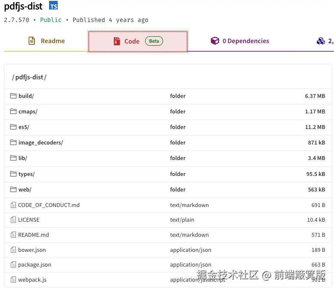
Task: Click the LICENSE file icon
Action: [x=13, y=220]
